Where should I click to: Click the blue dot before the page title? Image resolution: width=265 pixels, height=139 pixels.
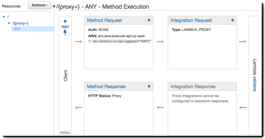pyautogui.click(x=54, y=6)
